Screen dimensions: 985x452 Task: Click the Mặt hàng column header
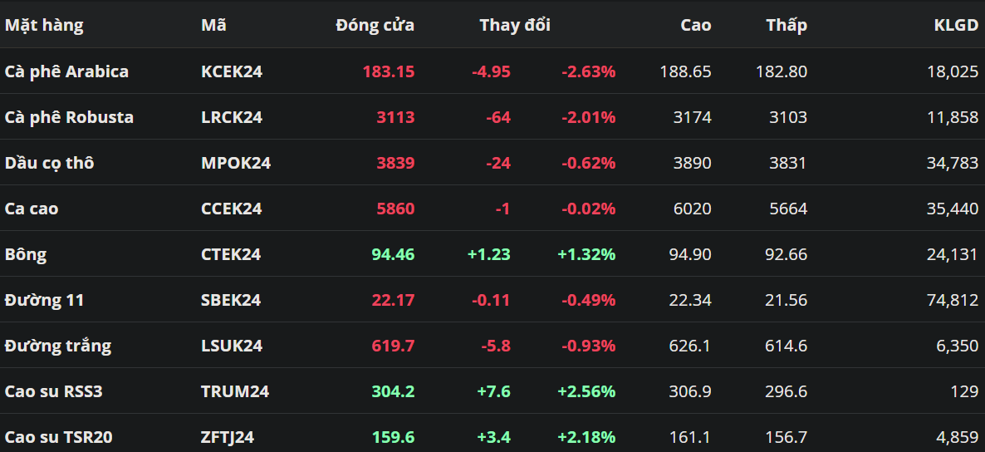click(44, 25)
